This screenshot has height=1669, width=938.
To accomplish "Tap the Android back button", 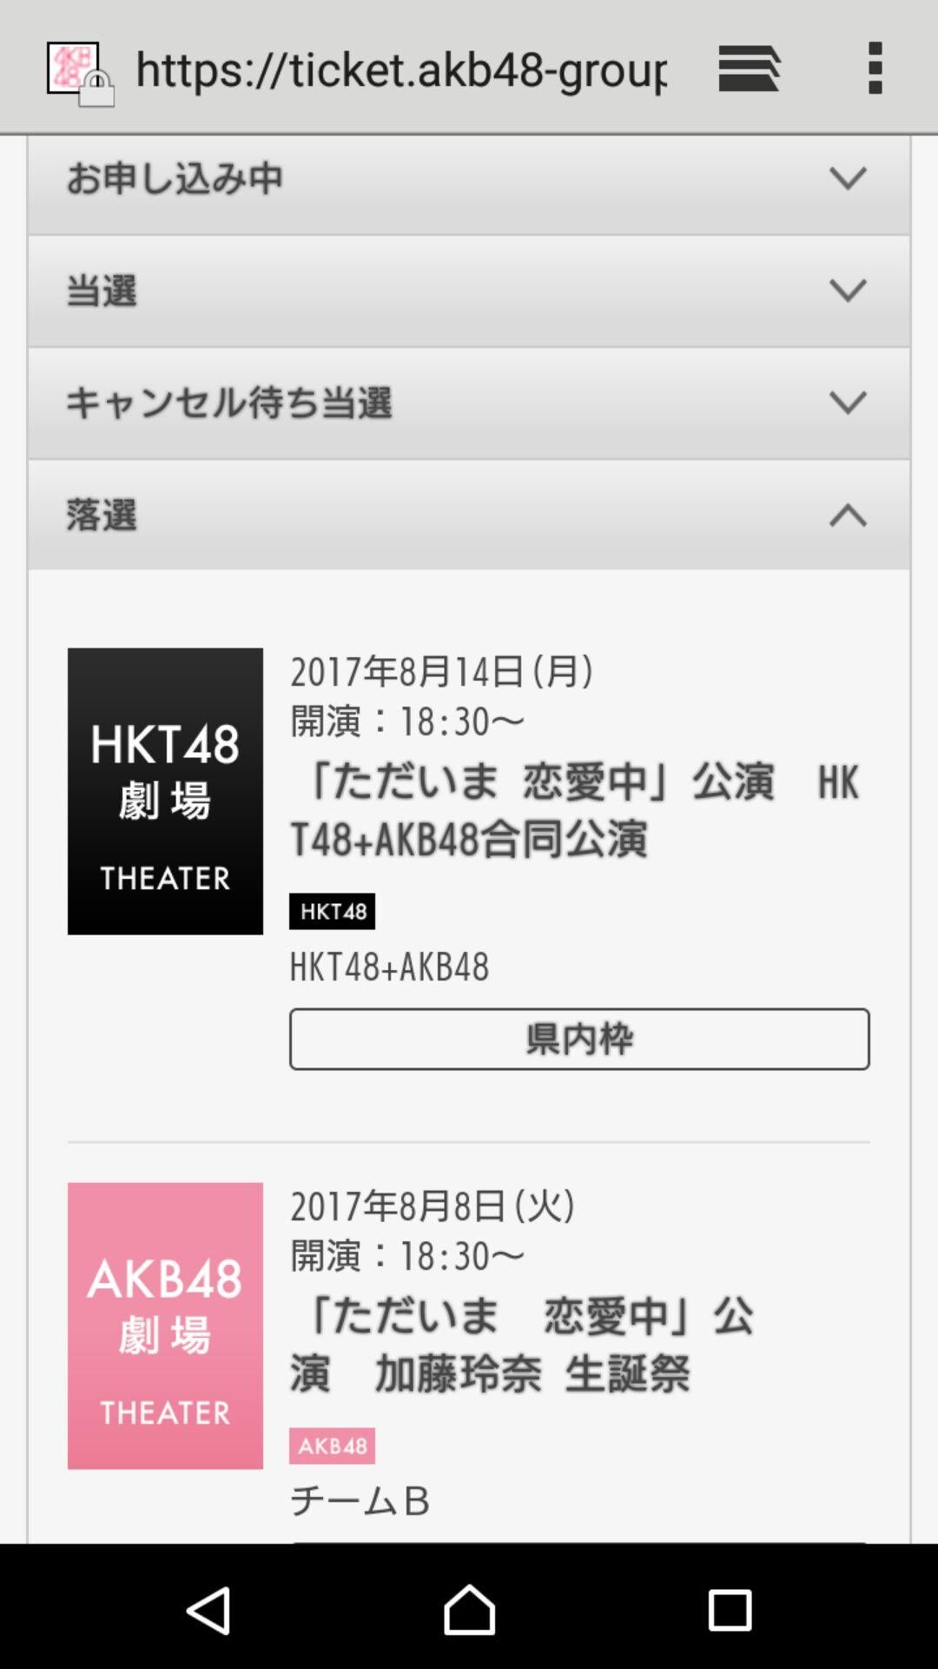I will 208,1610.
